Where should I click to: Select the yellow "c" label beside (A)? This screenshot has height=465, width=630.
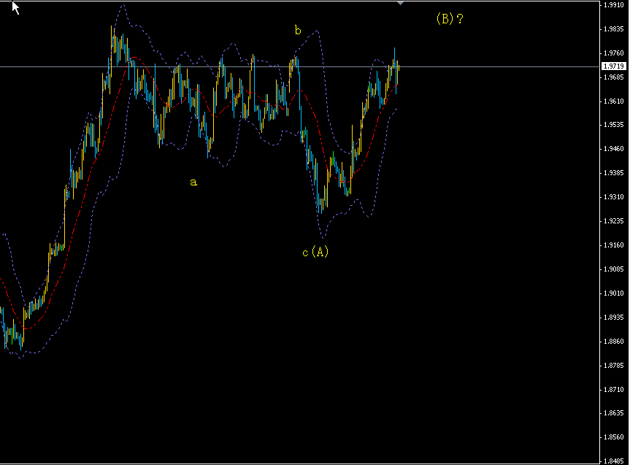coord(305,253)
